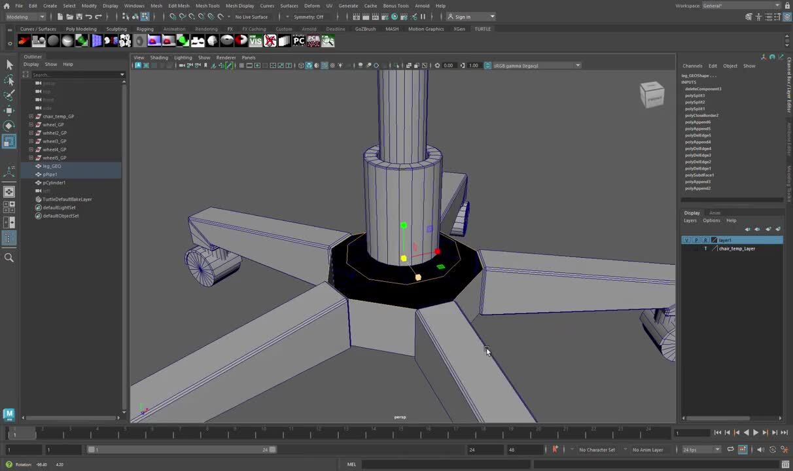
Task: Click the Open Scene folder icon
Action: click(x=69, y=16)
